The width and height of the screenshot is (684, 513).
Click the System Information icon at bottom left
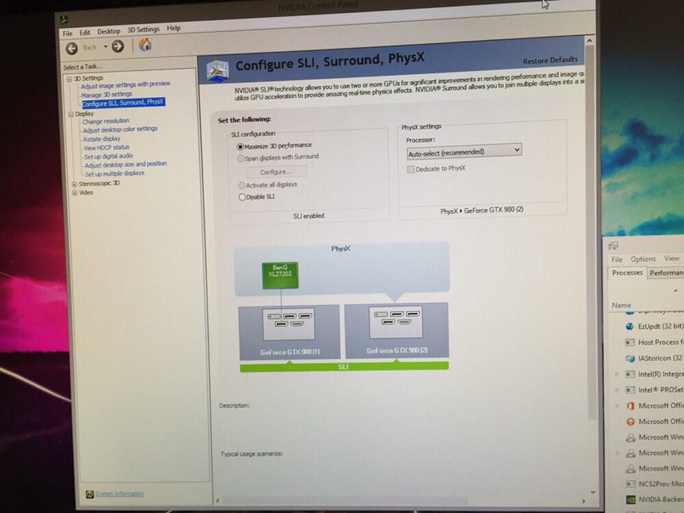tap(89, 494)
